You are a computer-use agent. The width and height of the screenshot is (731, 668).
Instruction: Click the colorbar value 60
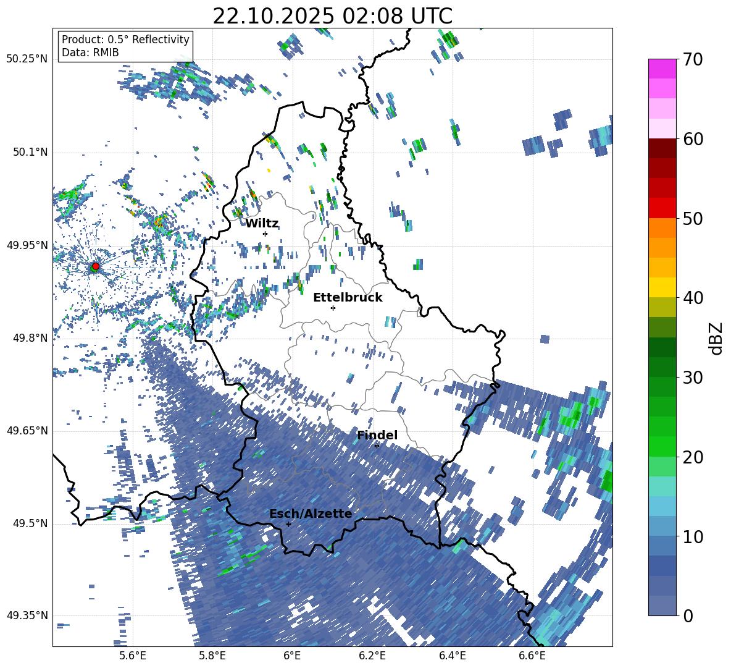[693, 139]
